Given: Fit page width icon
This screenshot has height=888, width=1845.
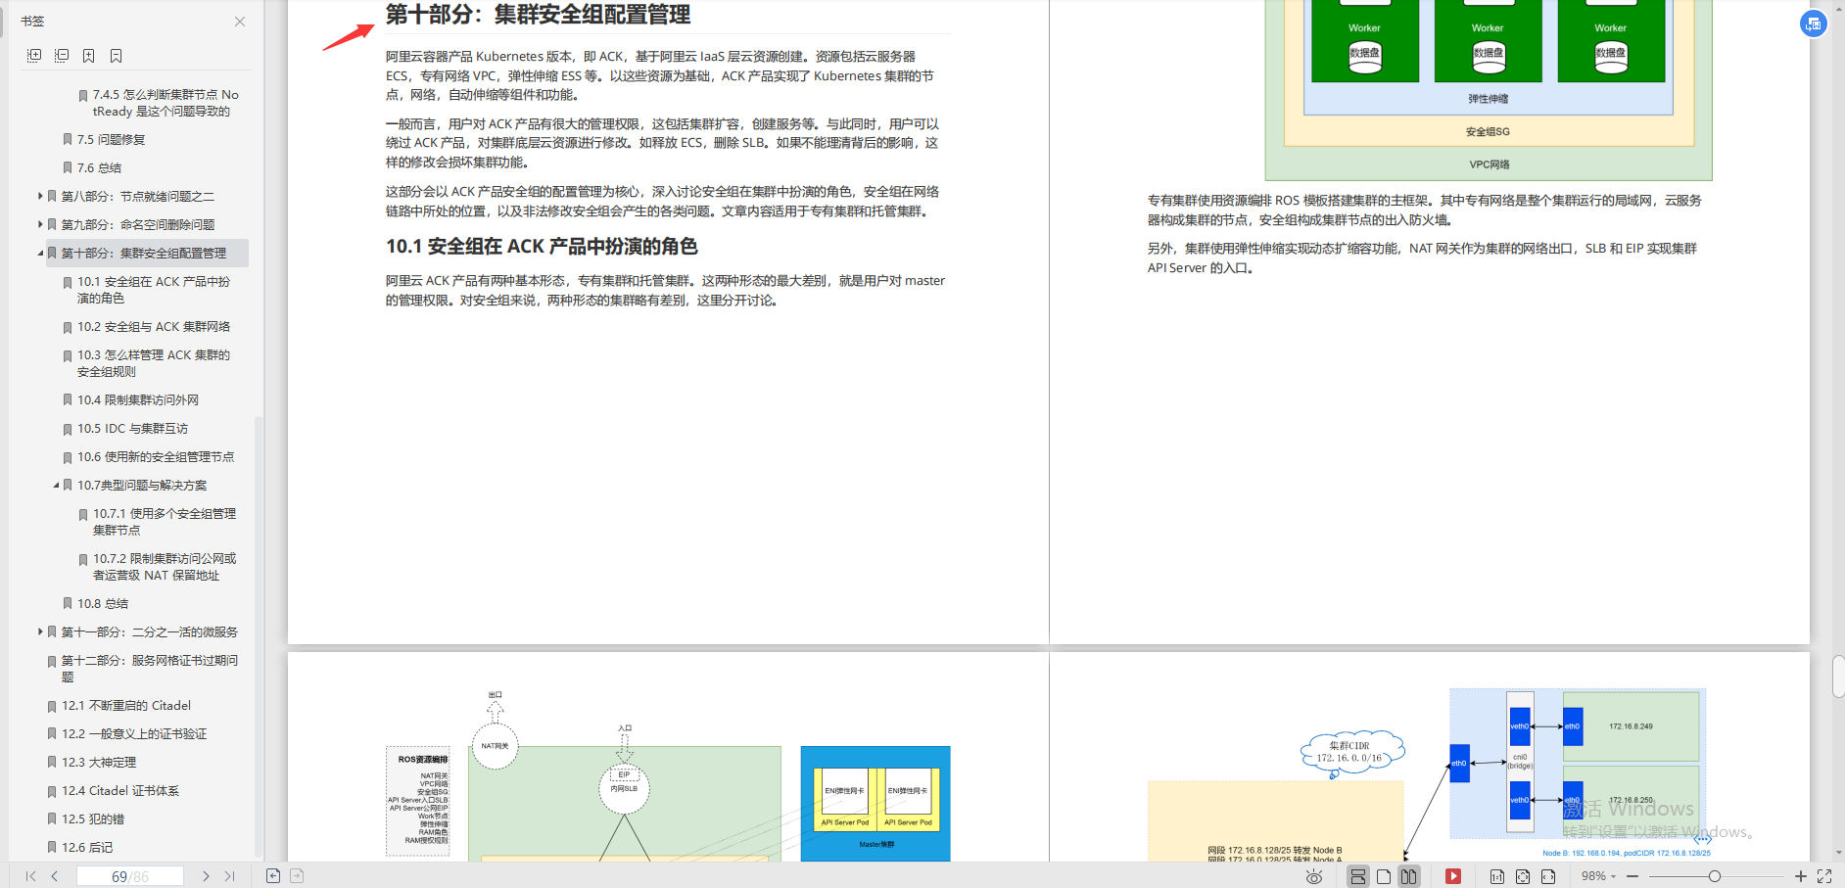Looking at the screenshot, I should 1548,876.
